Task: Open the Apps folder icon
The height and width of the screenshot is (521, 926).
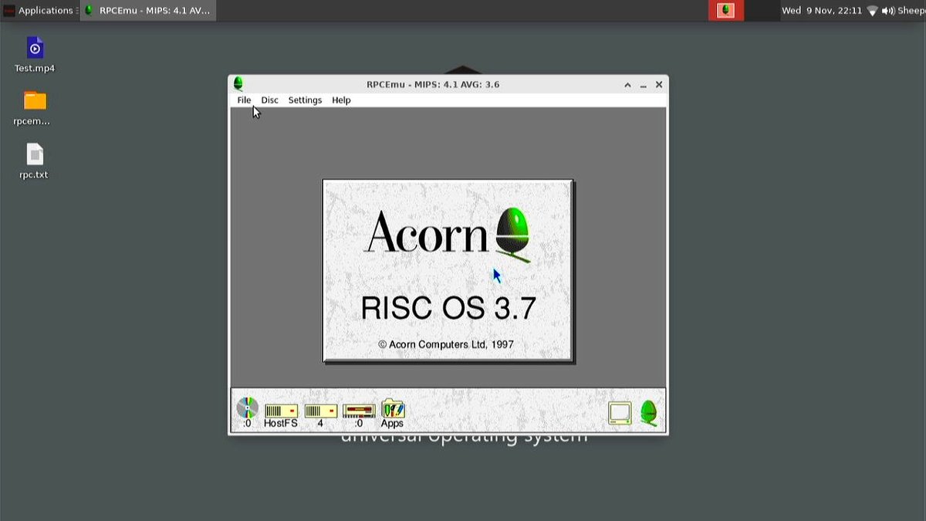Action: pos(392,414)
